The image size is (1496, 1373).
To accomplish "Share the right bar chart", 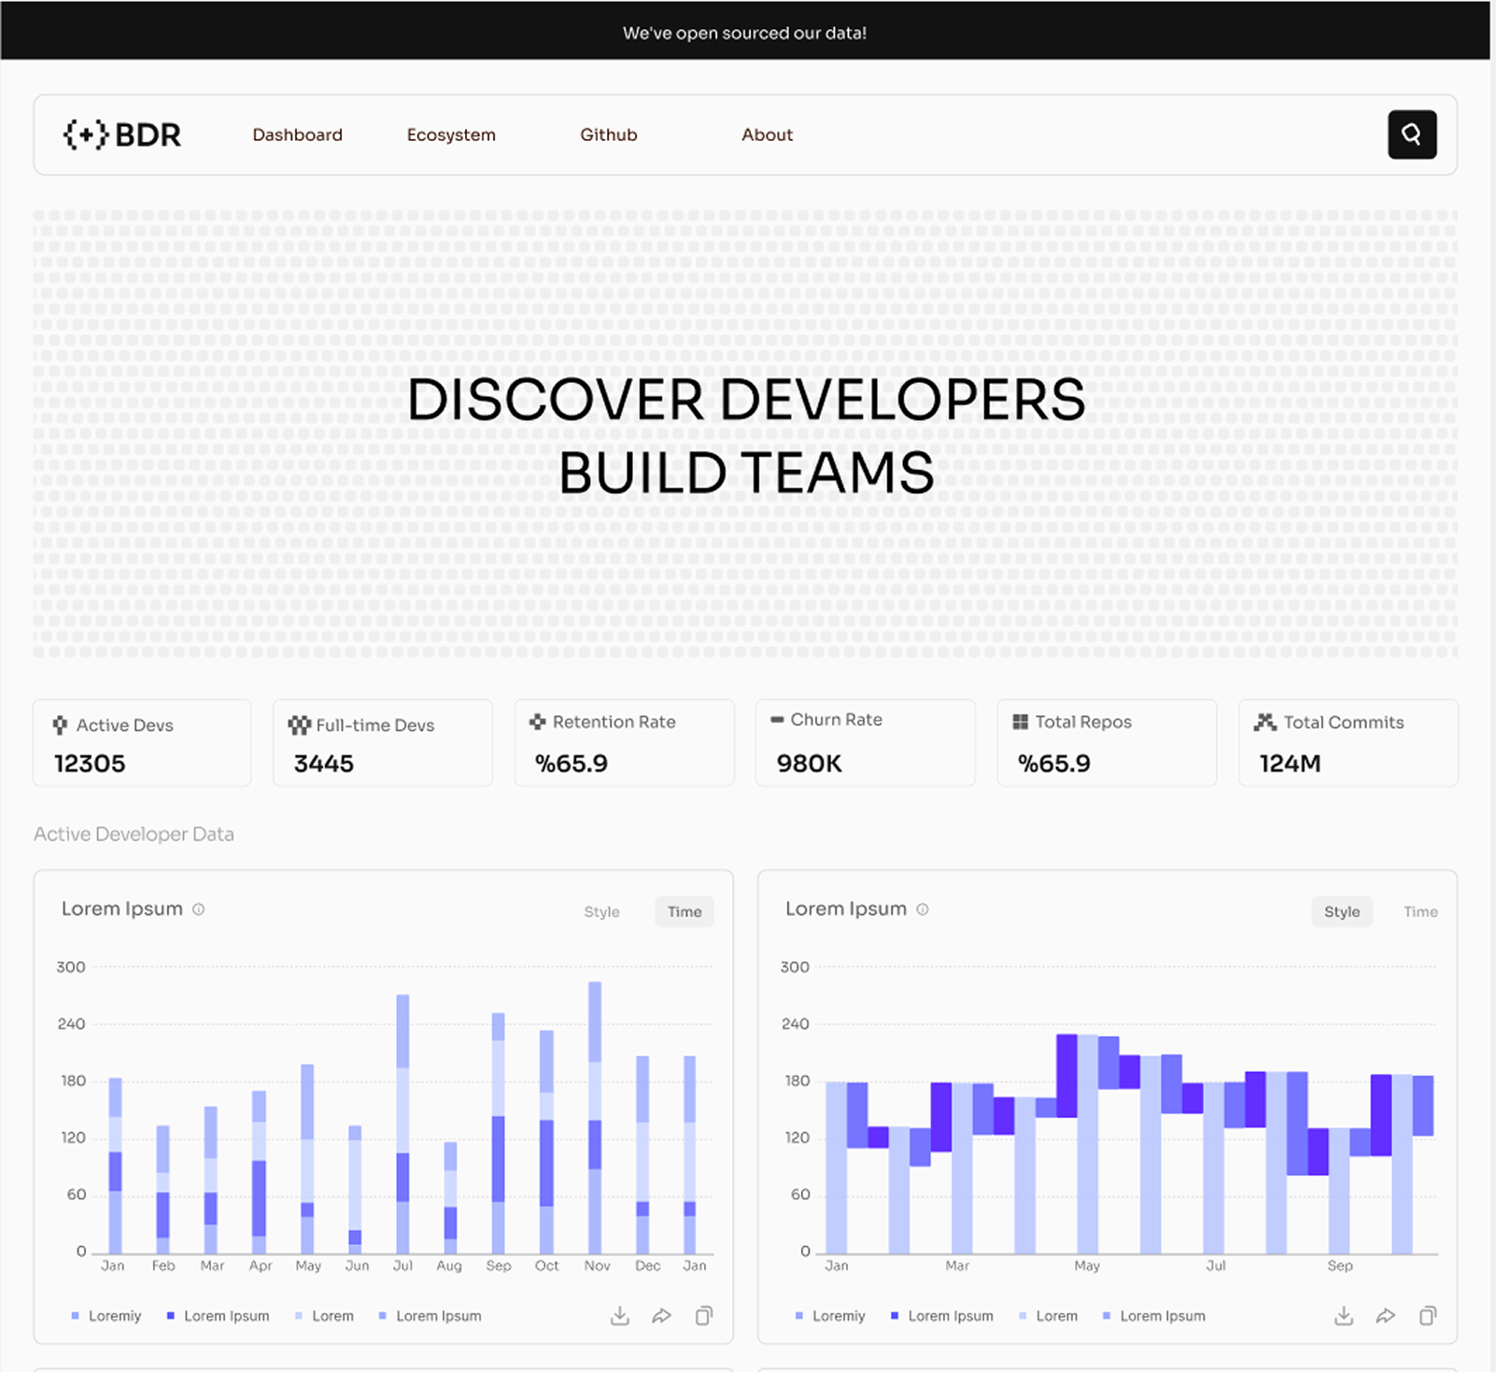I will tap(1385, 1315).
